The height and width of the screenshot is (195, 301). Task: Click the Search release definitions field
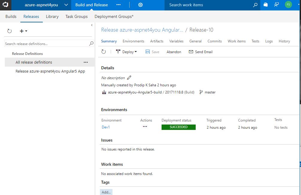pos(46,44)
